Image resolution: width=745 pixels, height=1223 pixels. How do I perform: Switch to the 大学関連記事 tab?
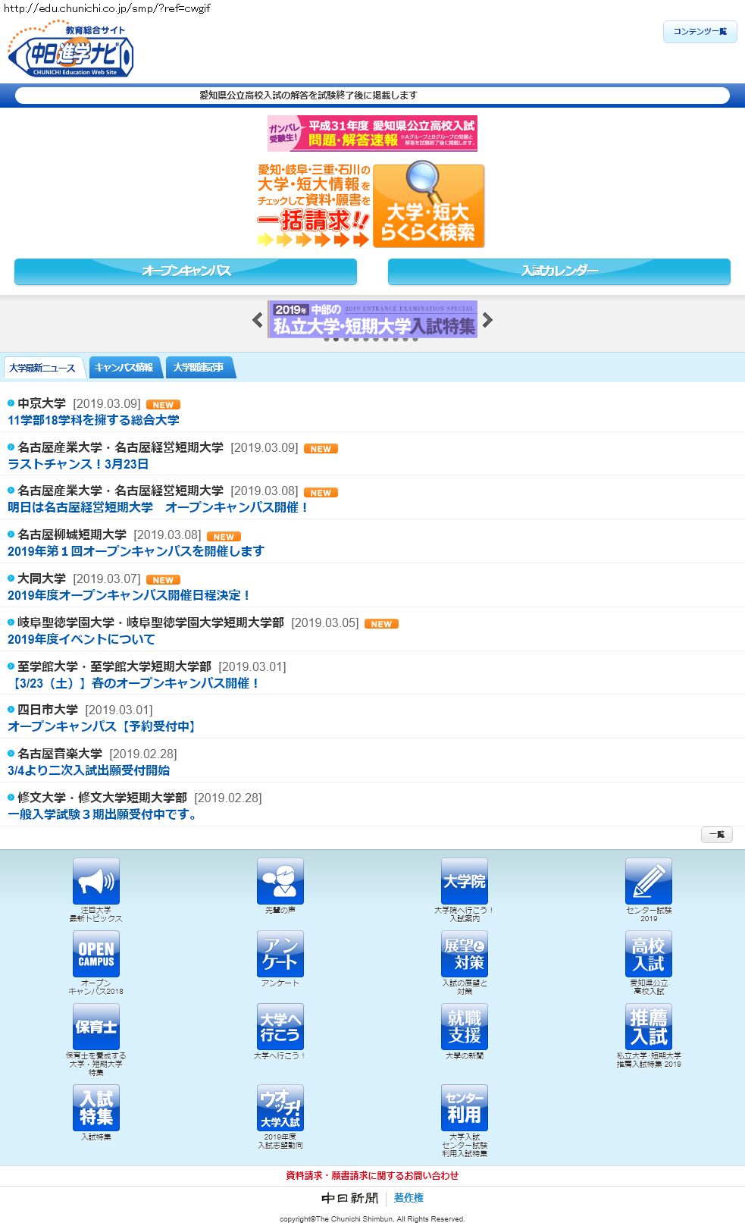(x=199, y=368)
